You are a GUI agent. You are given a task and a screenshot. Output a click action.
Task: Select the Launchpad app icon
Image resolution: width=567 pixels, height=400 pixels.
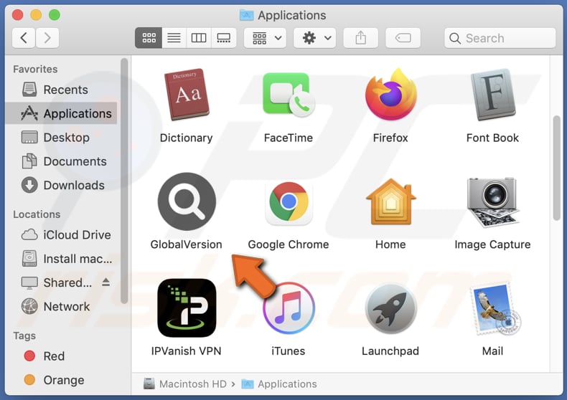pyautogui.click(x=391, y=309)
